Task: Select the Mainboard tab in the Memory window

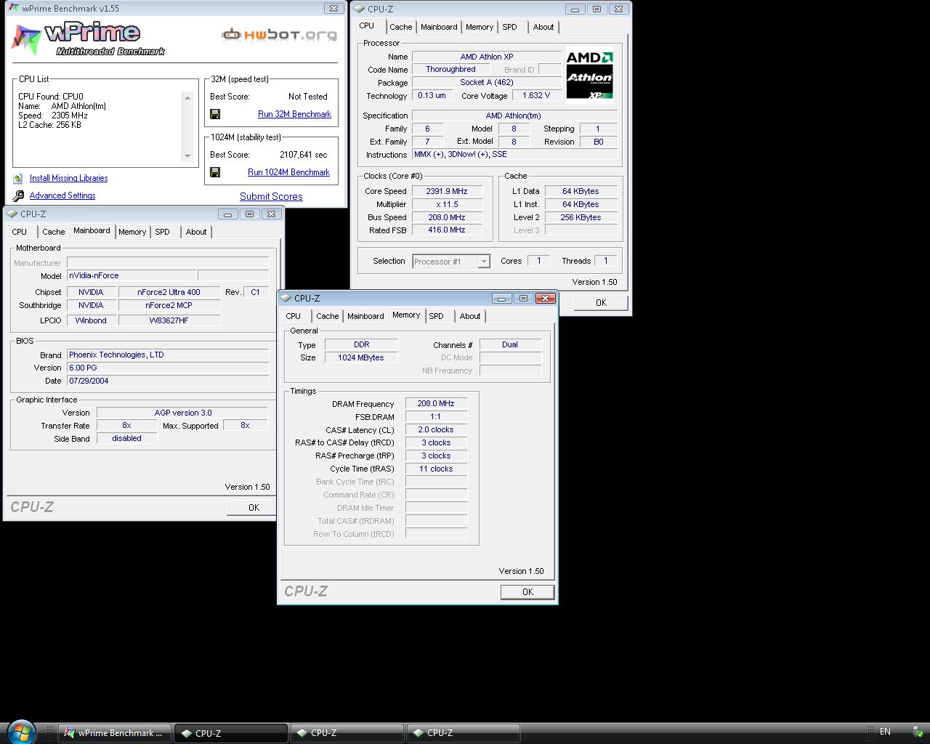Action: pyautogui.click(x=365, y=316)
